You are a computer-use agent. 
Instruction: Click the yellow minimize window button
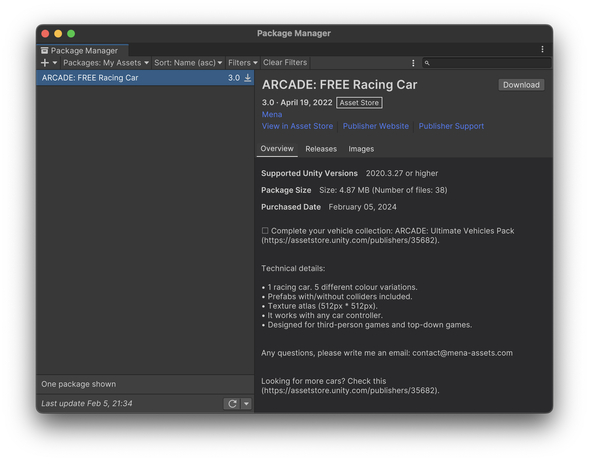pos(58,34)
